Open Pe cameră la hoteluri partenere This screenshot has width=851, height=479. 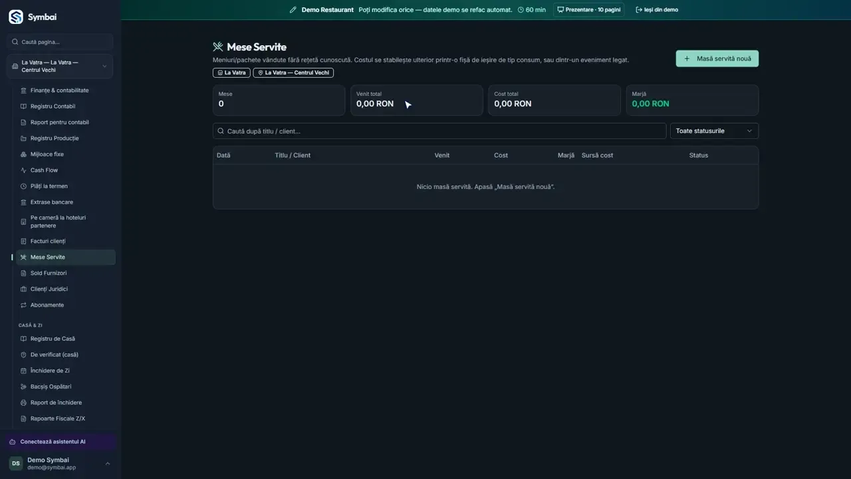pyautogui.click(x=66, y=222)
